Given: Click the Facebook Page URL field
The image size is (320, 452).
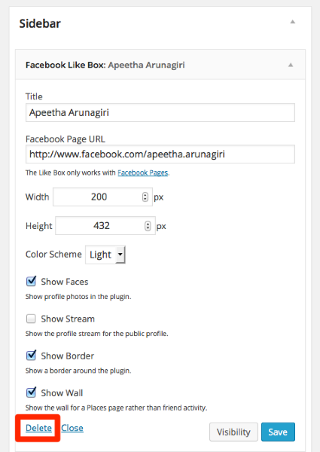Looking at the screenshot, I should click(160, 154).
